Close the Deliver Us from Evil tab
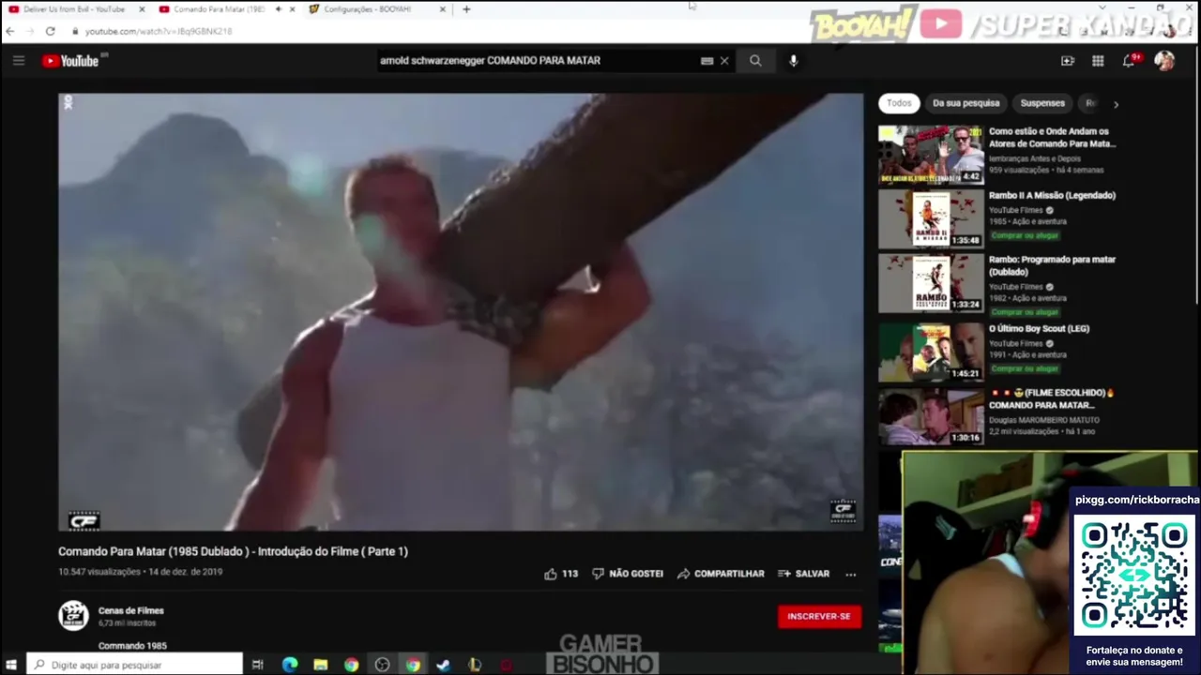Image resolution: width=1201 pixels, height=675 pixels. click(x=142, y=9)
